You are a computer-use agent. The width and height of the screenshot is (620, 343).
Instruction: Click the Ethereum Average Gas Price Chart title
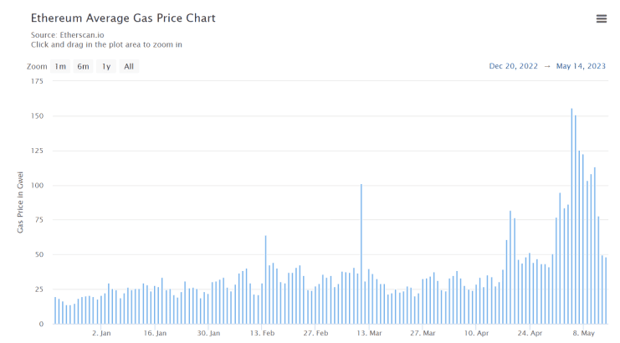(123, 18)
